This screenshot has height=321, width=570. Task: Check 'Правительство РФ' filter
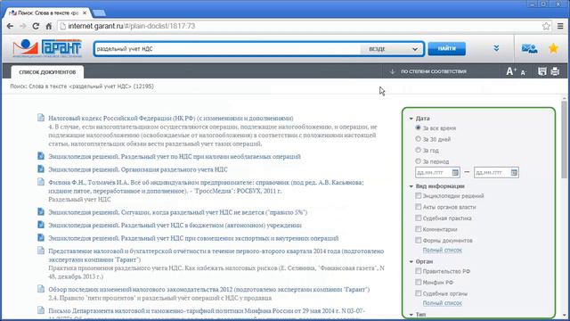[x=418, y=271]
